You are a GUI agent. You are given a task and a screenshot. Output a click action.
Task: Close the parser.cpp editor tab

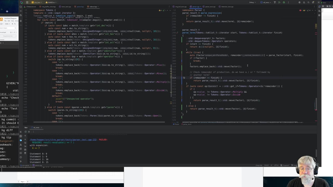click(x=201, y=6)
